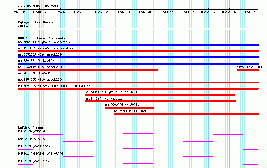Open the CHMP3|NM_001005753 transcript label
Image resolution: width=267 pixels, height=168 pixels.
coord(34,161)
